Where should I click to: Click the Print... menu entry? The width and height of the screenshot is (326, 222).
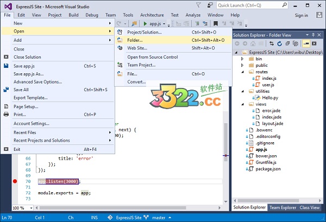tap(58, 115)
